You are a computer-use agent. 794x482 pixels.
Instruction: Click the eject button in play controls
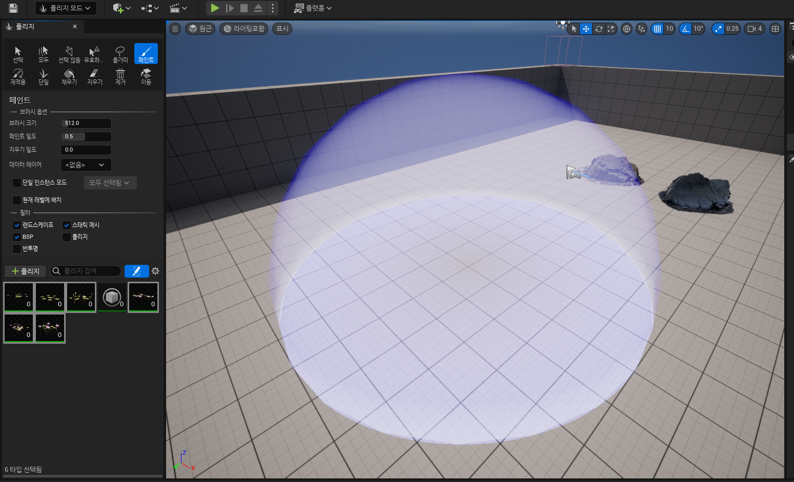(x=258, y=8)
